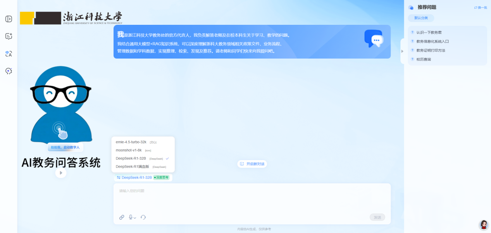Viewport: 491px width, 233px height.
Task: Play the digital human intro button
Action: 60,173
